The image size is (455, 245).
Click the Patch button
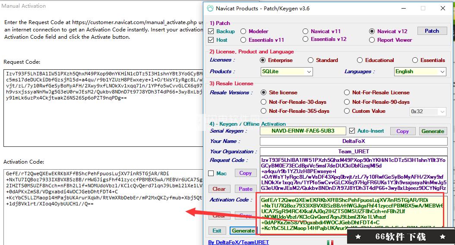[x=432, y=31]
